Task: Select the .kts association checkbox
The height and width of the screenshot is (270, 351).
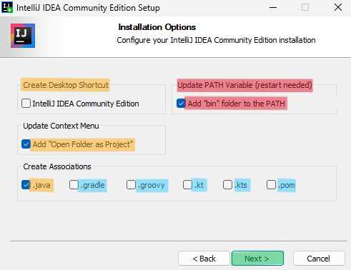Action: [x=227, y=185]
